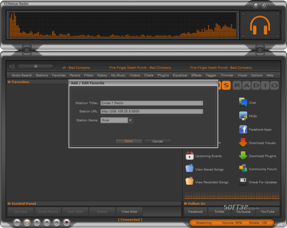Click the View Recorded Songs label
The width and height of the screenshot is (287, 228).
coord(212,182)
